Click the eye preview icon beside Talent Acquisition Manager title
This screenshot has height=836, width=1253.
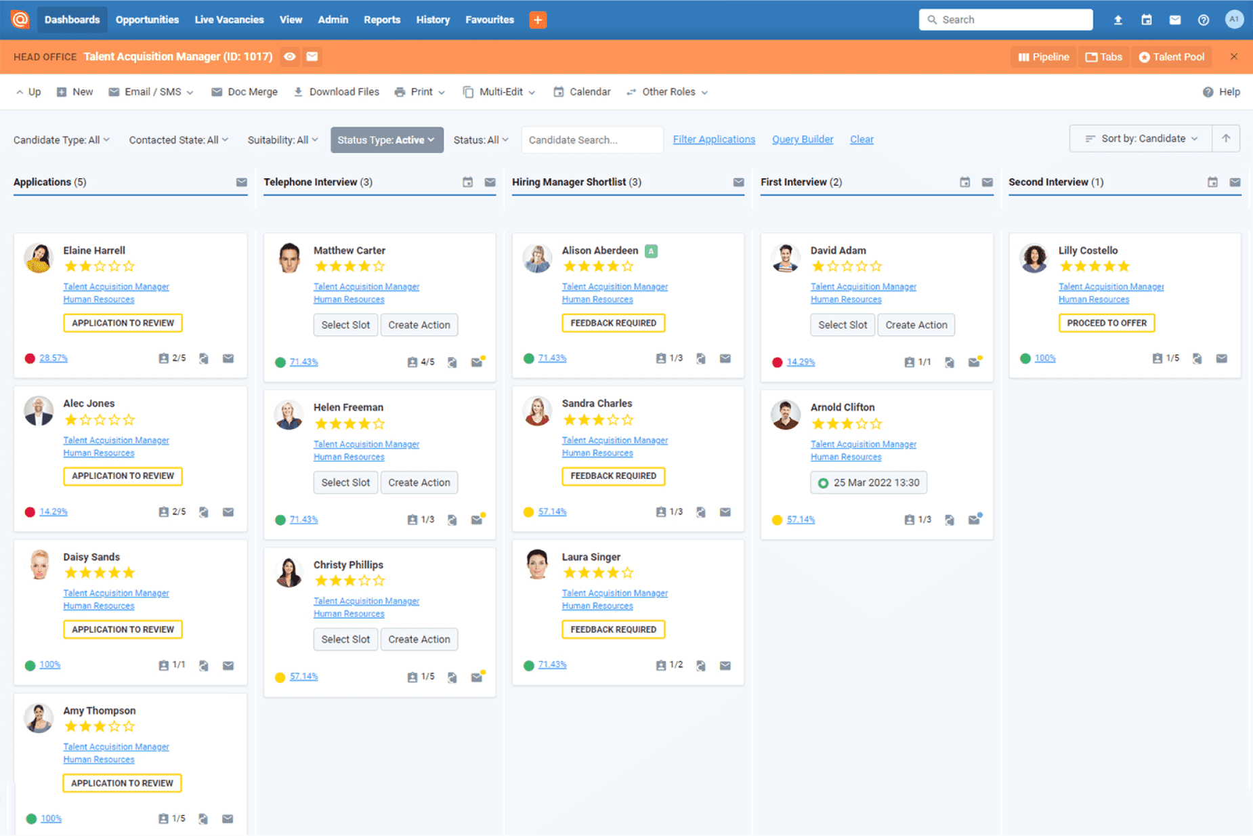point(289,57)
